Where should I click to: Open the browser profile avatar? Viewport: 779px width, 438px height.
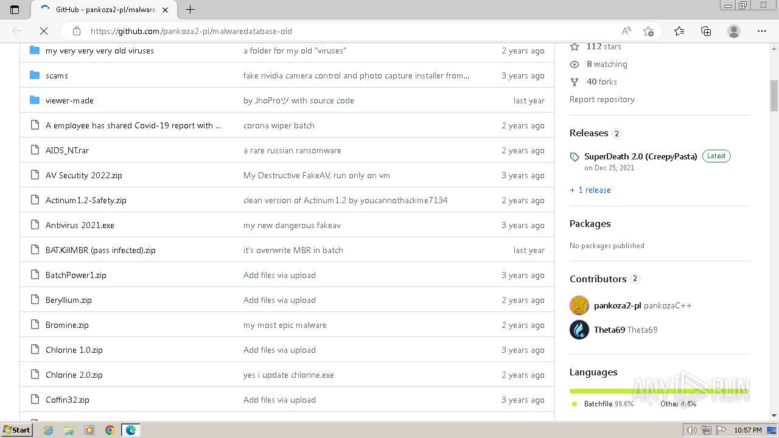point(734,31)
